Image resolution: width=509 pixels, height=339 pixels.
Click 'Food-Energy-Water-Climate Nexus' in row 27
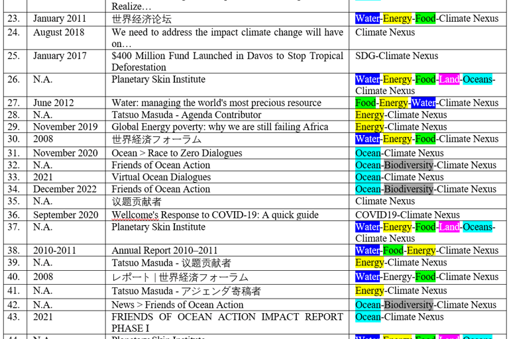pyautogui.click(x=427, y=103)
